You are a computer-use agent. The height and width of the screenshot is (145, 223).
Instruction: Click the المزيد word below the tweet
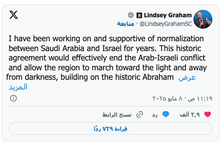tap(18, 87)
